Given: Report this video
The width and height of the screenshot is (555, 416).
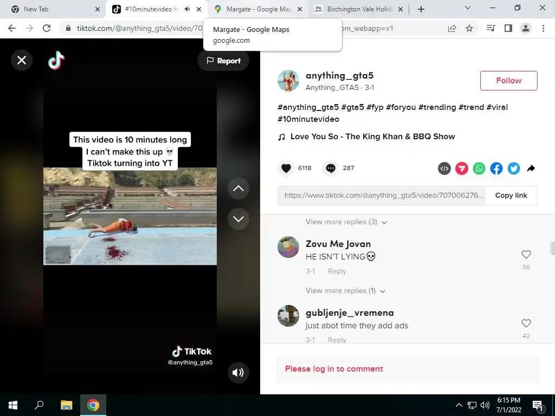Looking at the screenshot, I should pos(223,61).
